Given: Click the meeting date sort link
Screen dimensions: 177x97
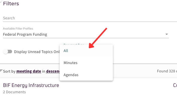Looking at the screenshot, I should coord(29,71).
